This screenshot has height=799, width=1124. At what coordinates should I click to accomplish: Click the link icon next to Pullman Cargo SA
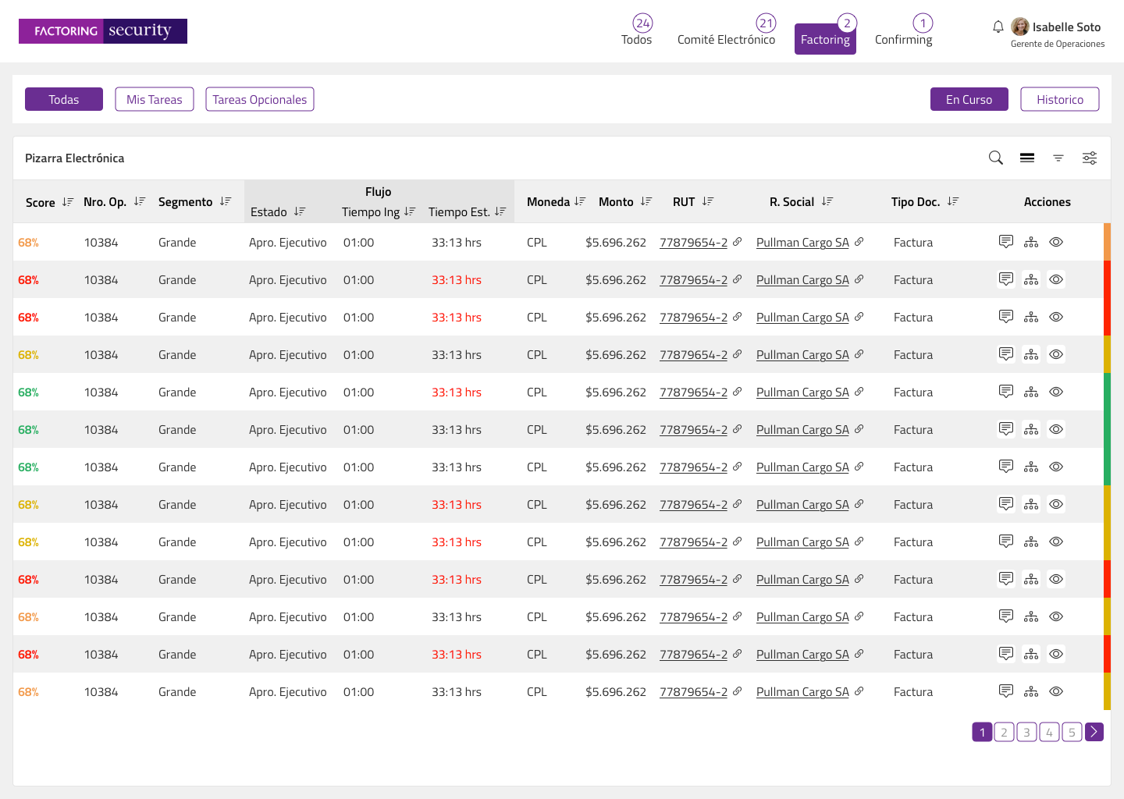point(859,242)
